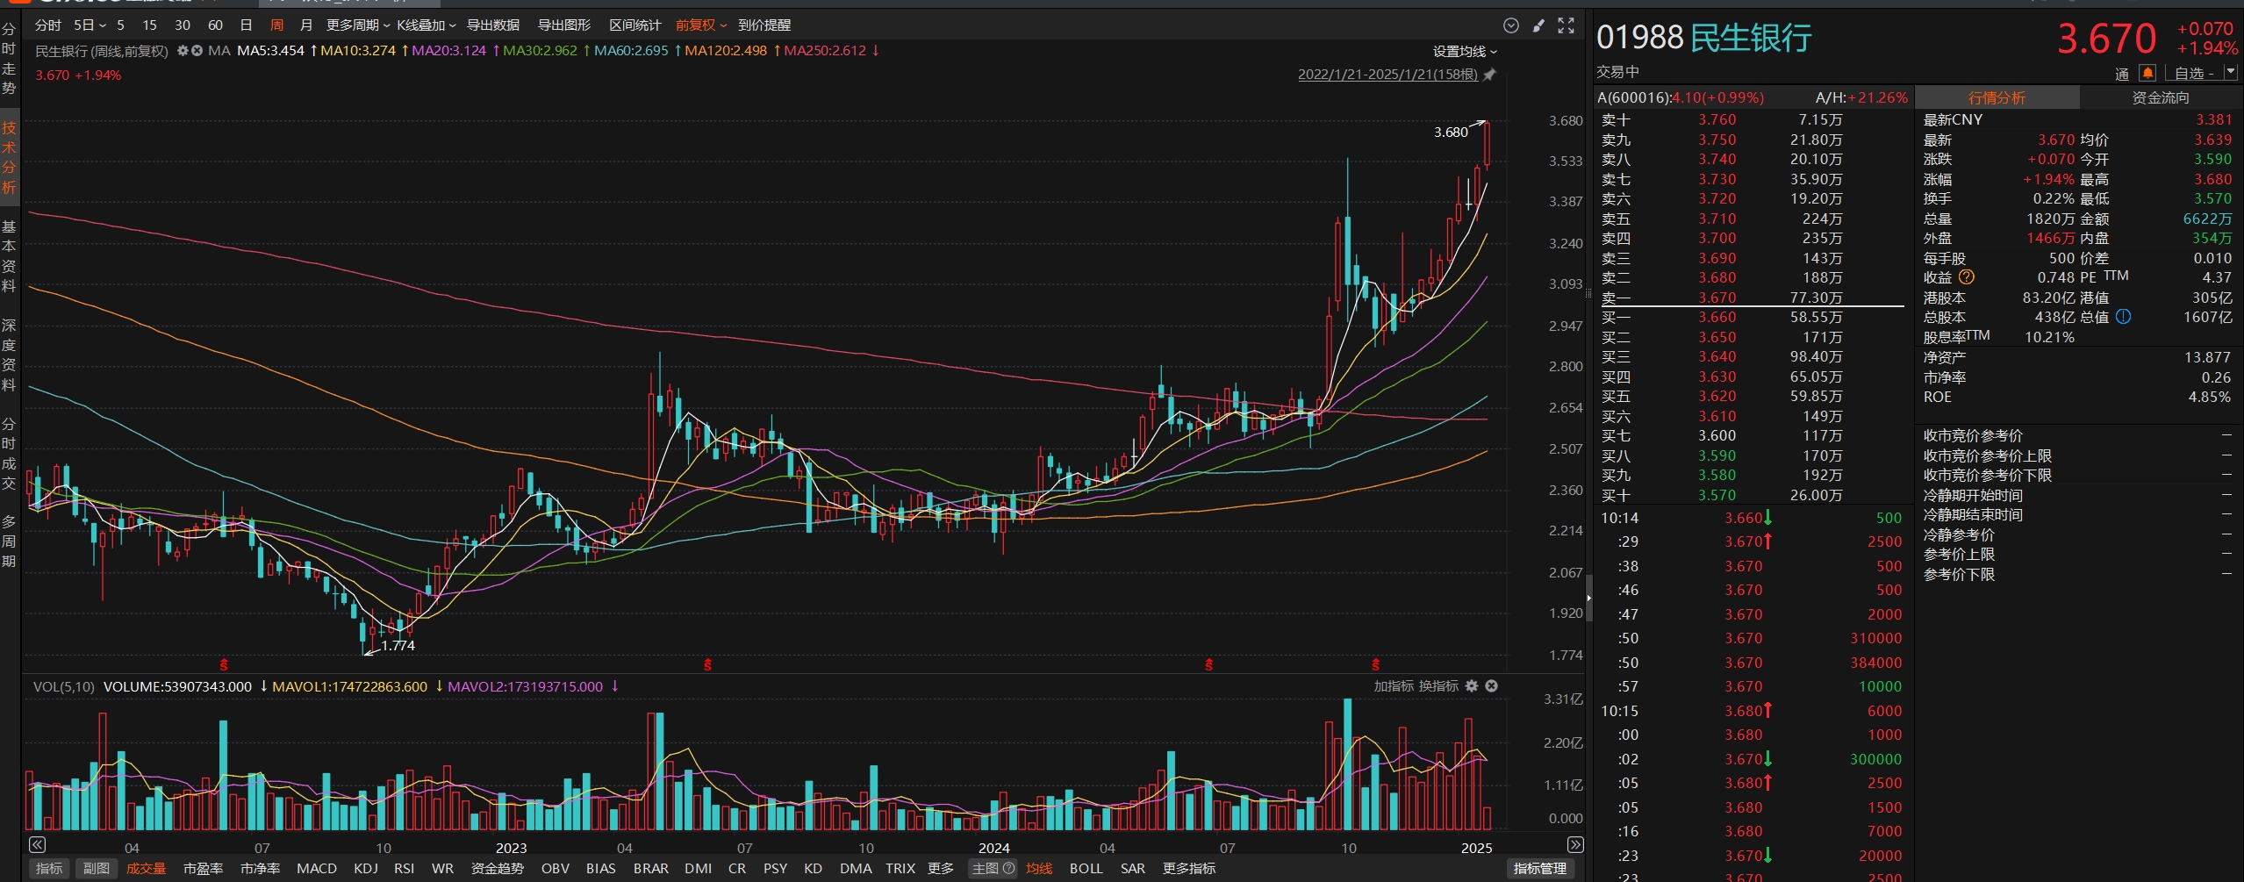
Task: Click the first red S event marker
Action: point(224,664)
